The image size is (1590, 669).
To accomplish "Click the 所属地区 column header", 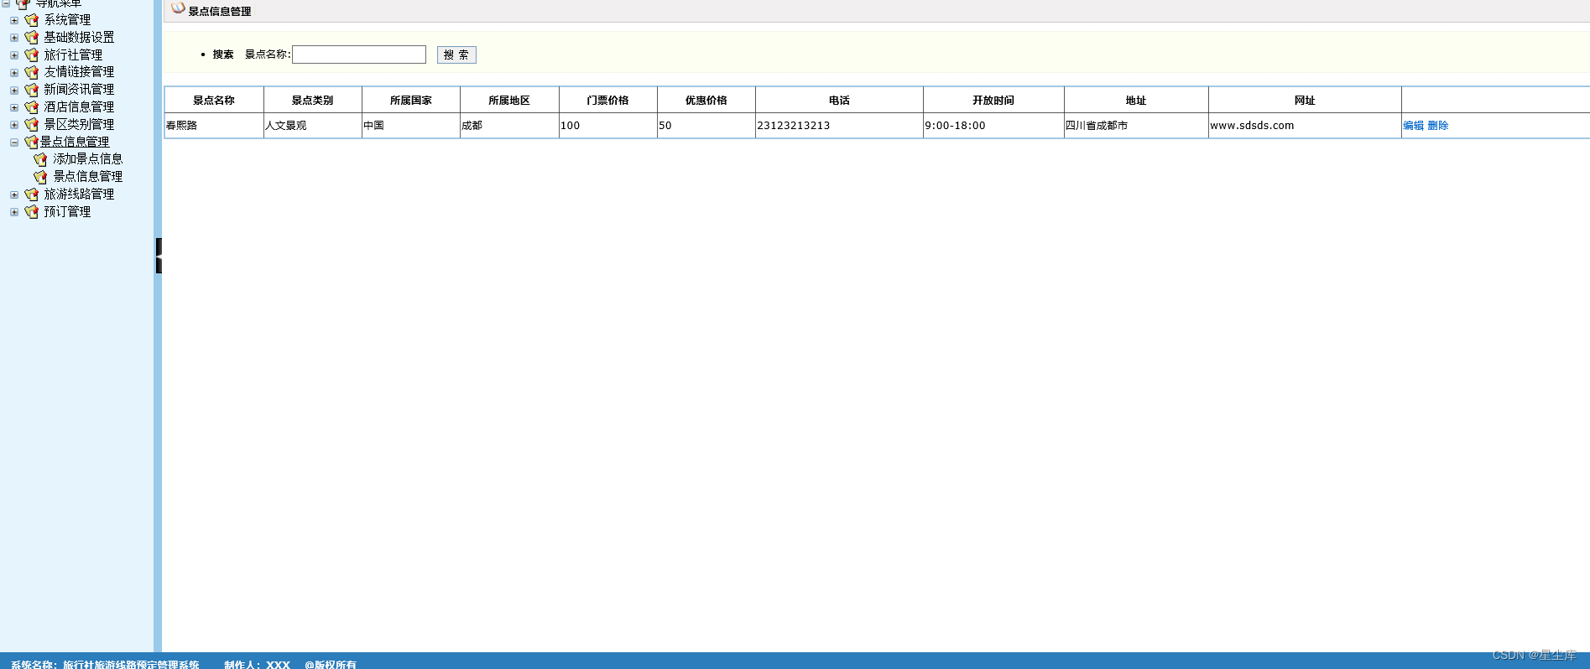I will coord(509,100).
